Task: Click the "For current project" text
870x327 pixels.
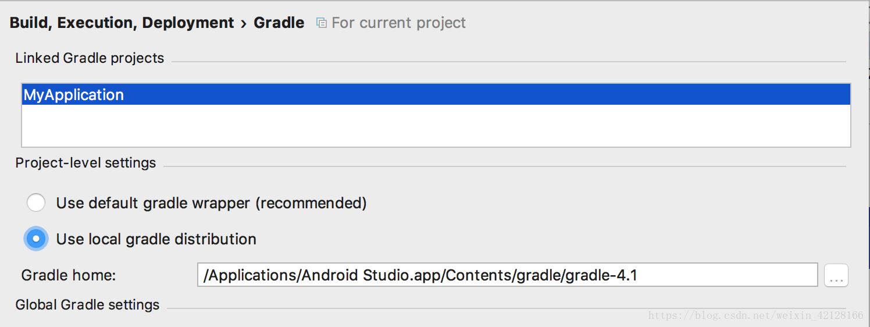Action: tap(398, 23)
